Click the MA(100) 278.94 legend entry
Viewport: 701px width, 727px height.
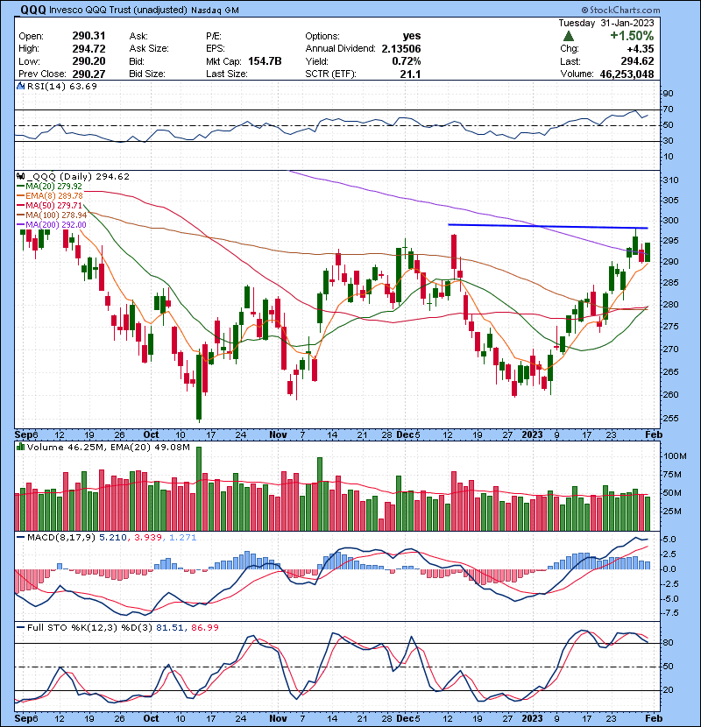click(56, 215)
